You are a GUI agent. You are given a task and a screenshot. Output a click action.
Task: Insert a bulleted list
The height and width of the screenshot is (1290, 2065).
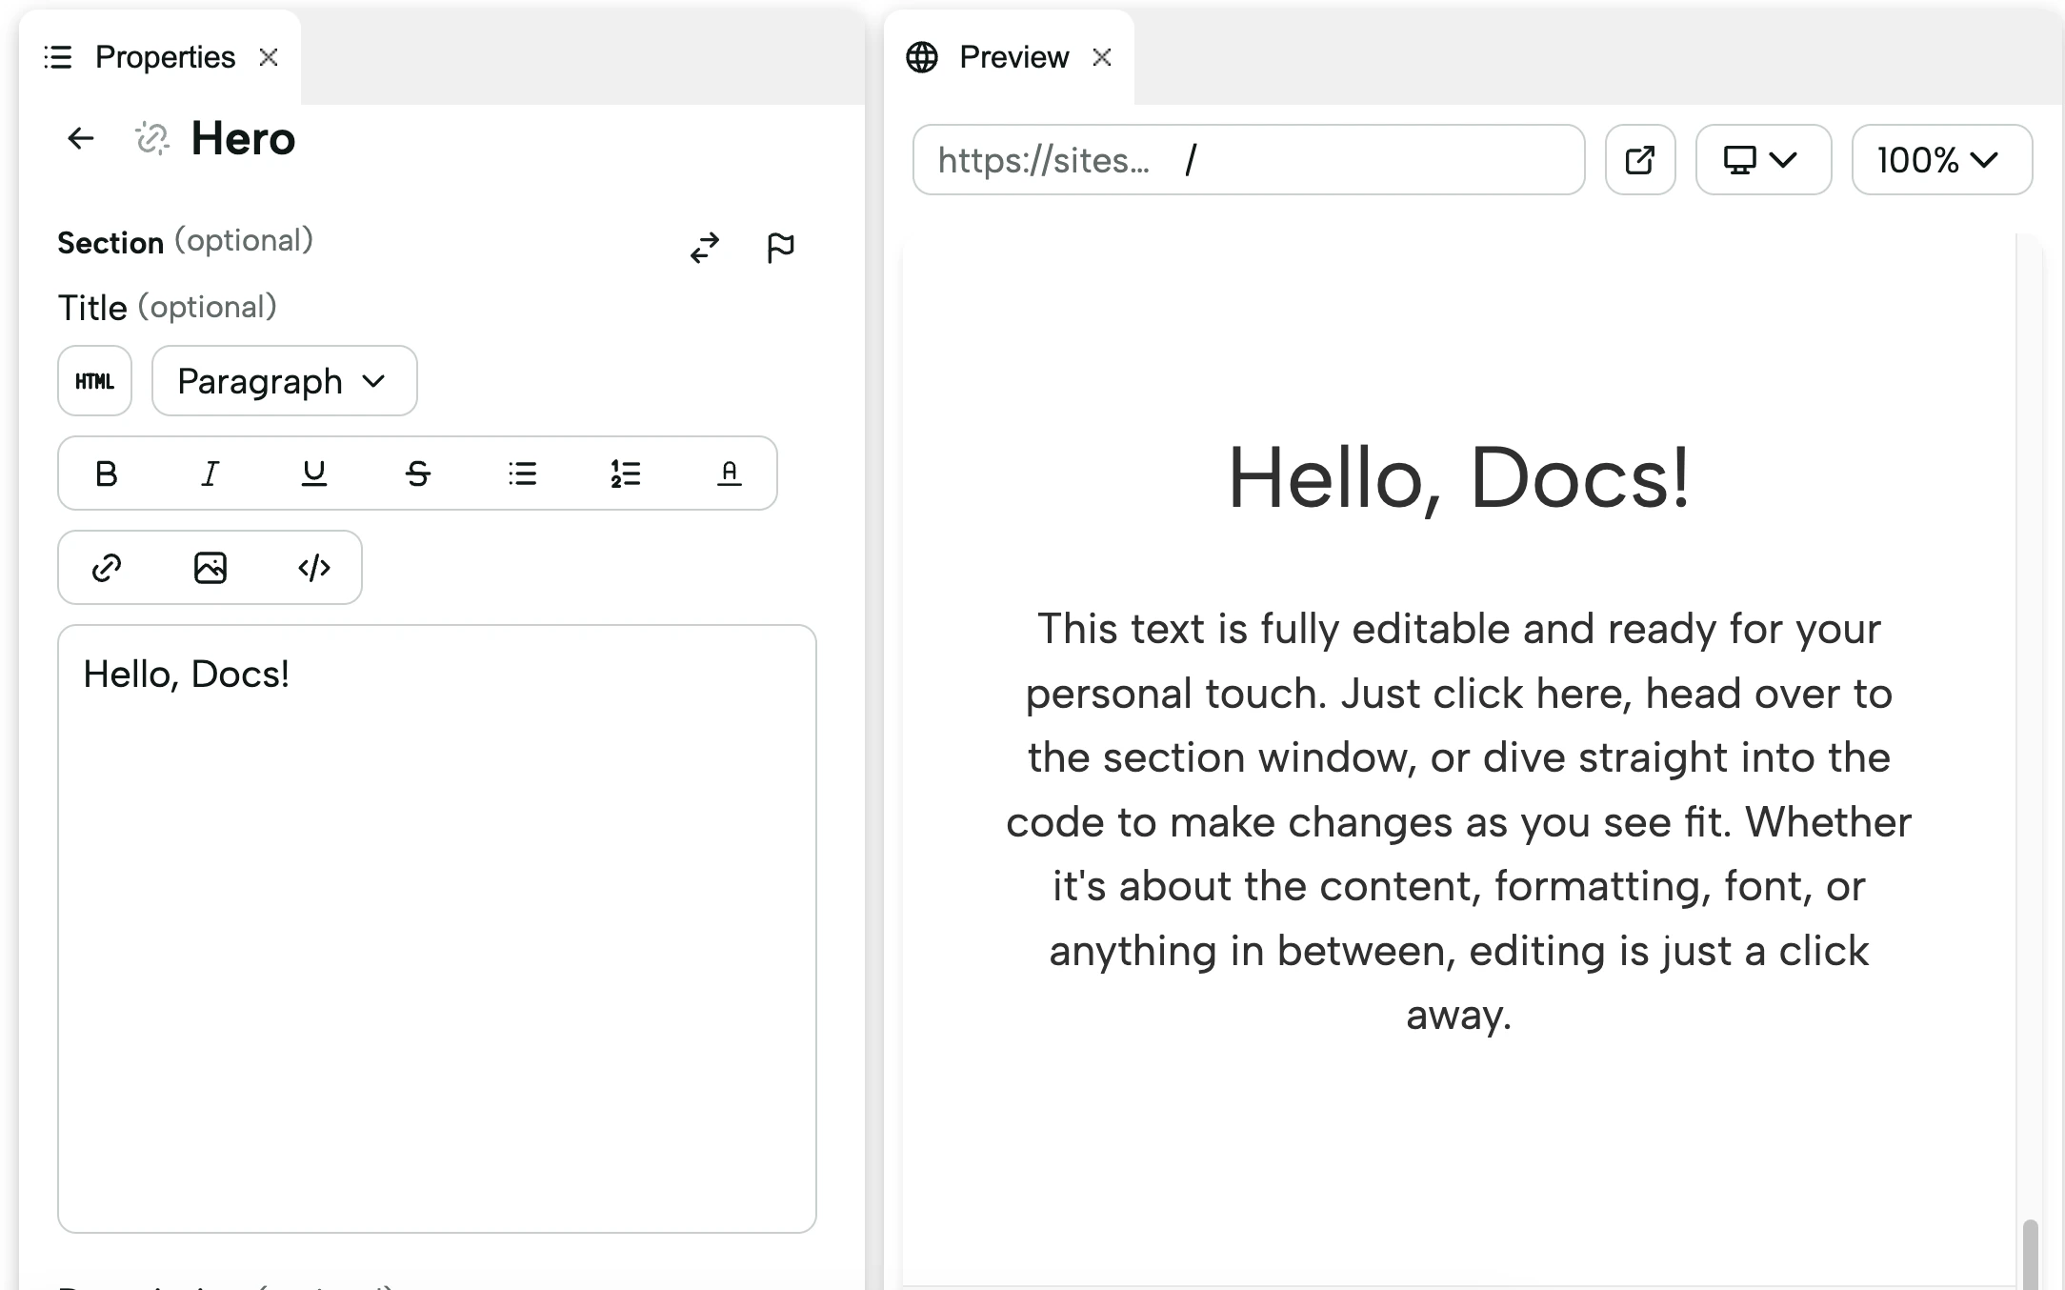tap(522, 474)
